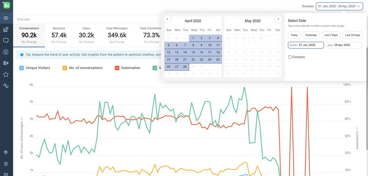Open the Overview eye icon in sidebar

[6, 18]
